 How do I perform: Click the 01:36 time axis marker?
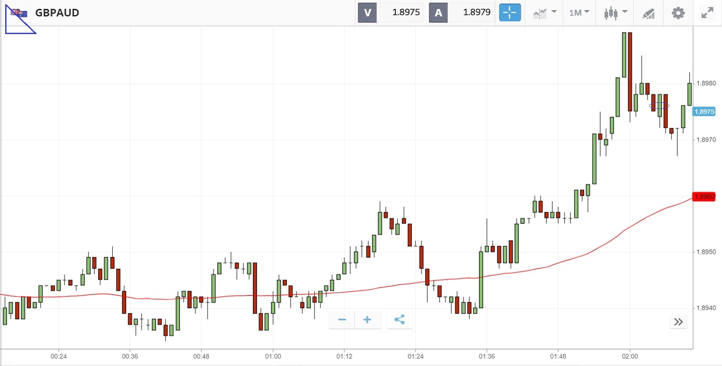[x=487, y=356]
